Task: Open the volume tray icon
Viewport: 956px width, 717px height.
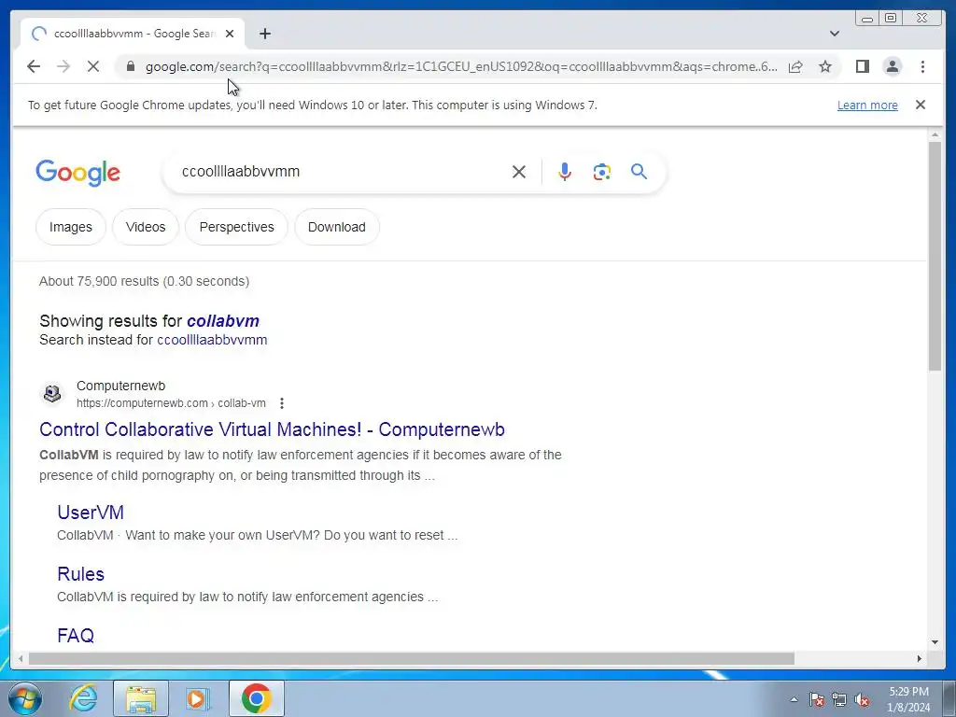Action: point(862,699)
